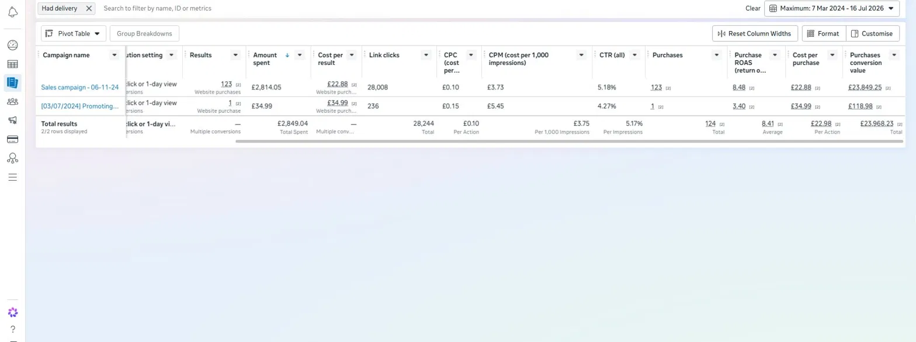
Task: Click the 5.18% CTR cell
Action: [606, 87]
